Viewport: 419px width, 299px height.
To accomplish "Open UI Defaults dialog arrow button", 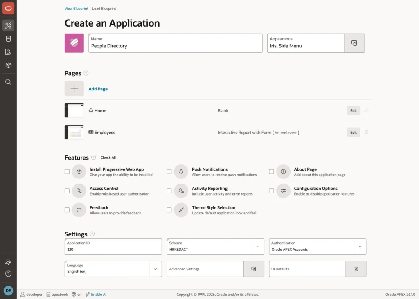I will point(356,269).
